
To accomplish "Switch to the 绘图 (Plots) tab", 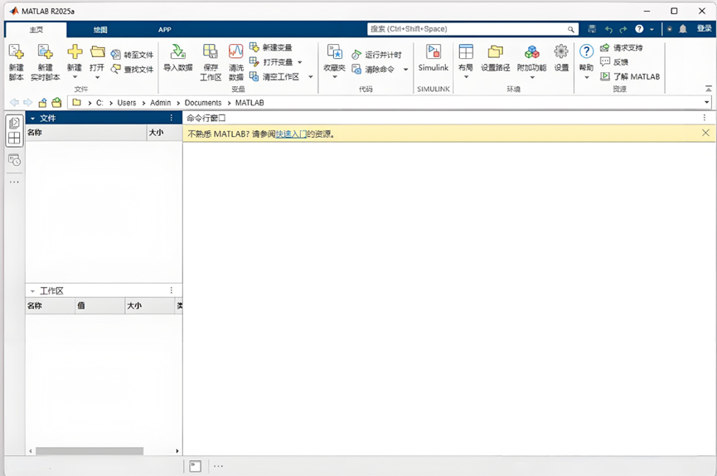I will [100, 30].
